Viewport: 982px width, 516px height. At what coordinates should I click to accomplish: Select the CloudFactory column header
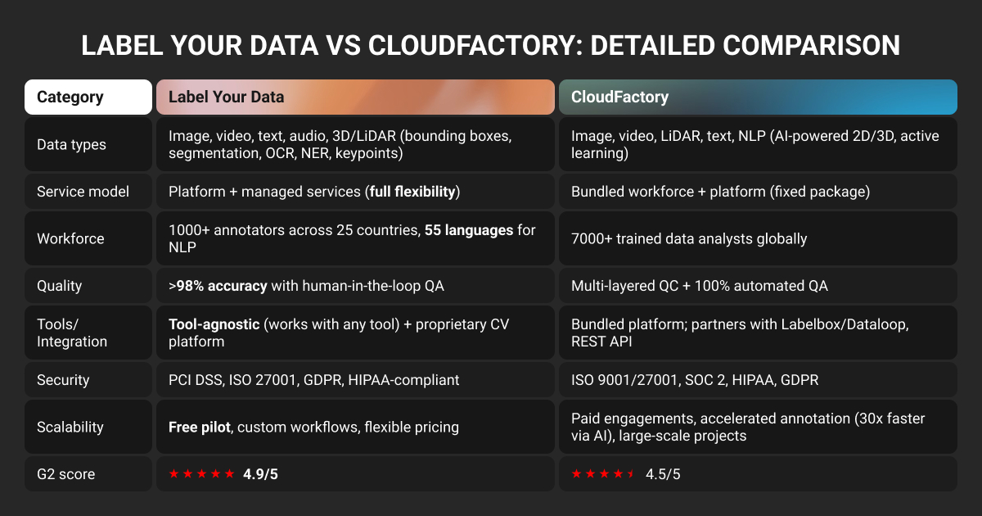tap(619, 97)
